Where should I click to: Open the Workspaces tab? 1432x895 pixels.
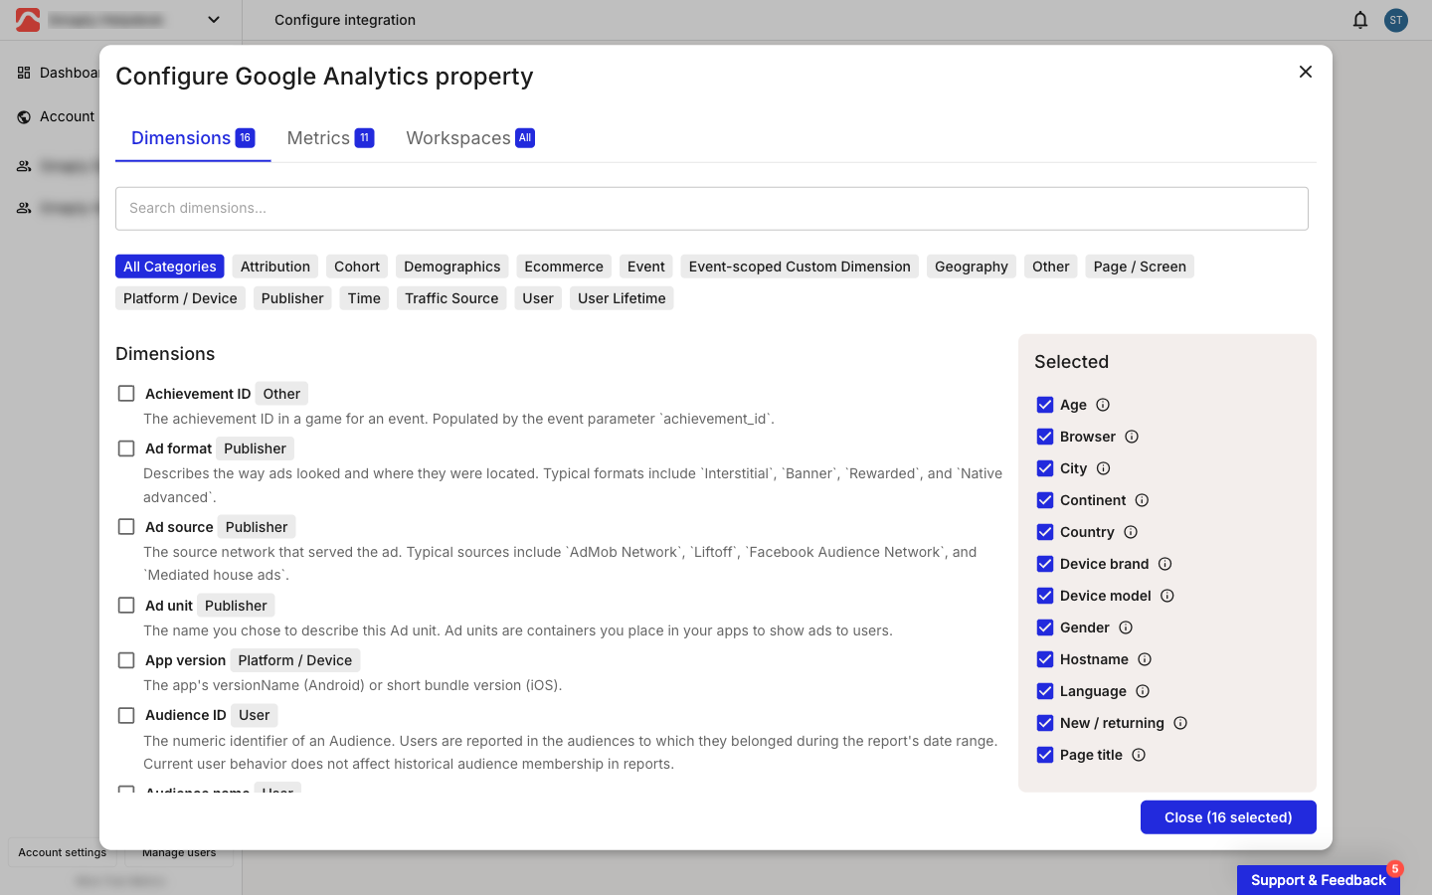click(470, 138)
